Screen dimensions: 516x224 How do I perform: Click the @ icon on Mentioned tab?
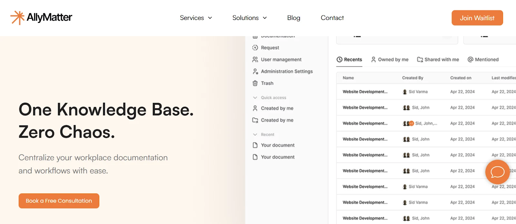click(471, 60)
